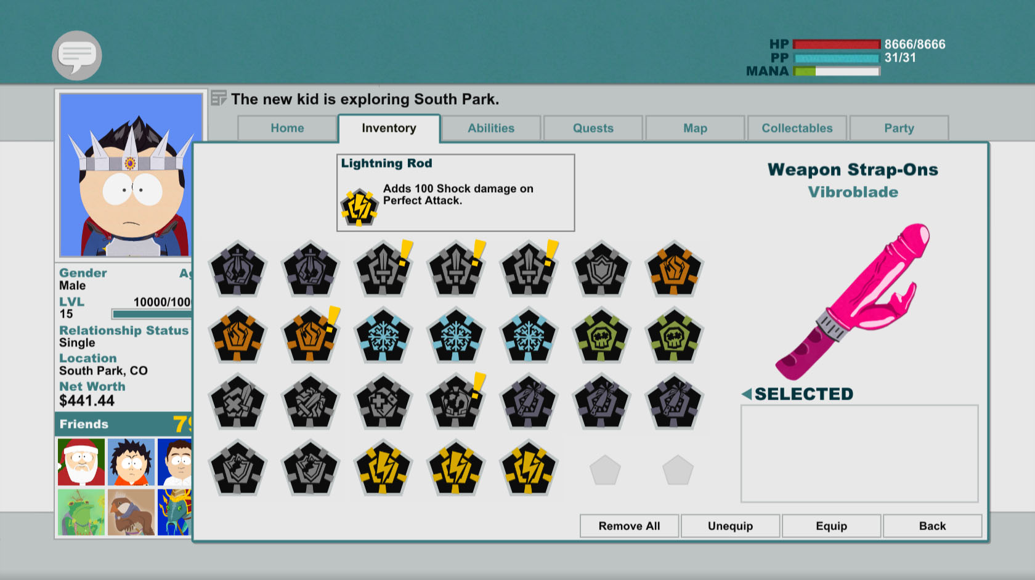Switch to the Home tab
This screenshot has width=1035, height=580.
click(x=287, y=128)
